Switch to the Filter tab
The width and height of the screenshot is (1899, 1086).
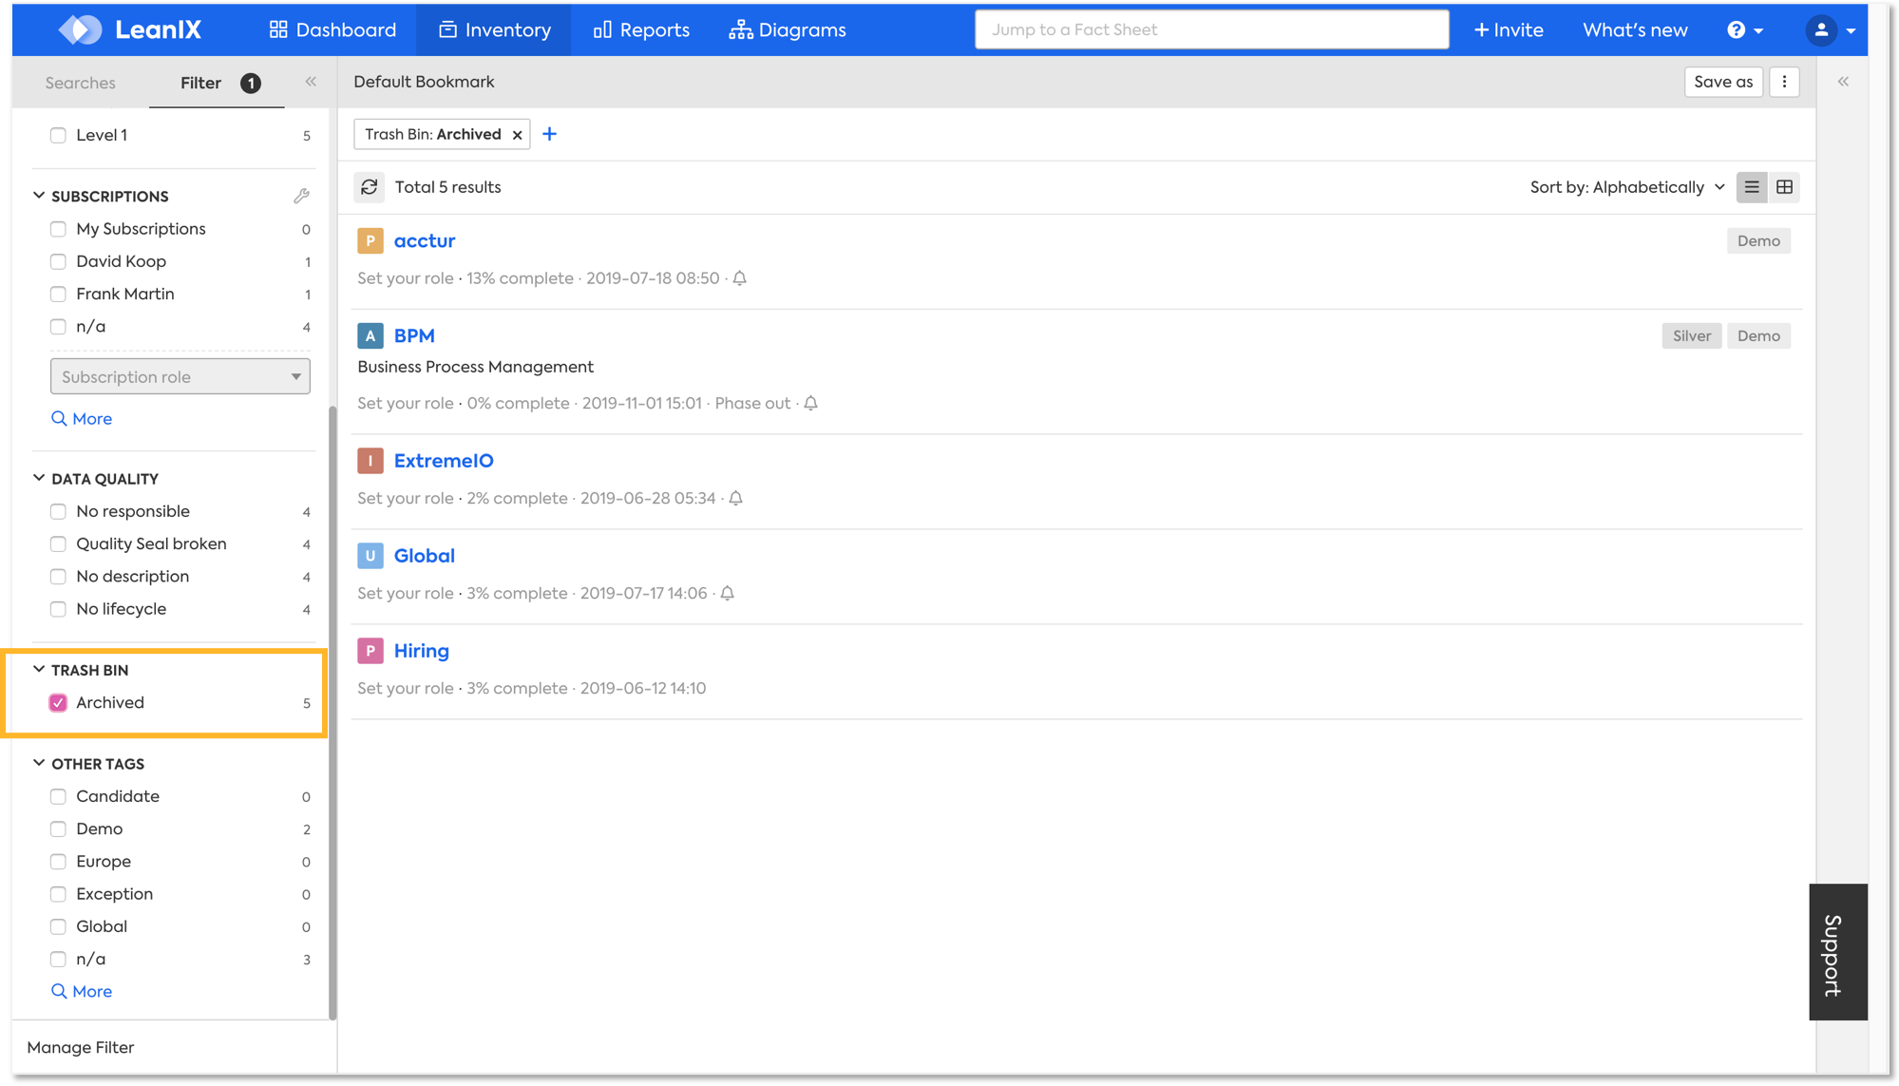(x=217, y=83)
